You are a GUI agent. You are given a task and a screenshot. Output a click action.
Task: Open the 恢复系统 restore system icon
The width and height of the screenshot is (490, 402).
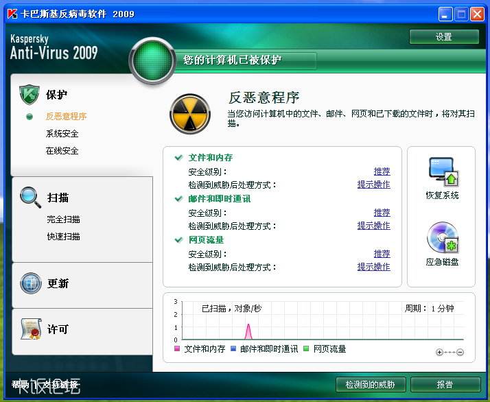[442, 172]
